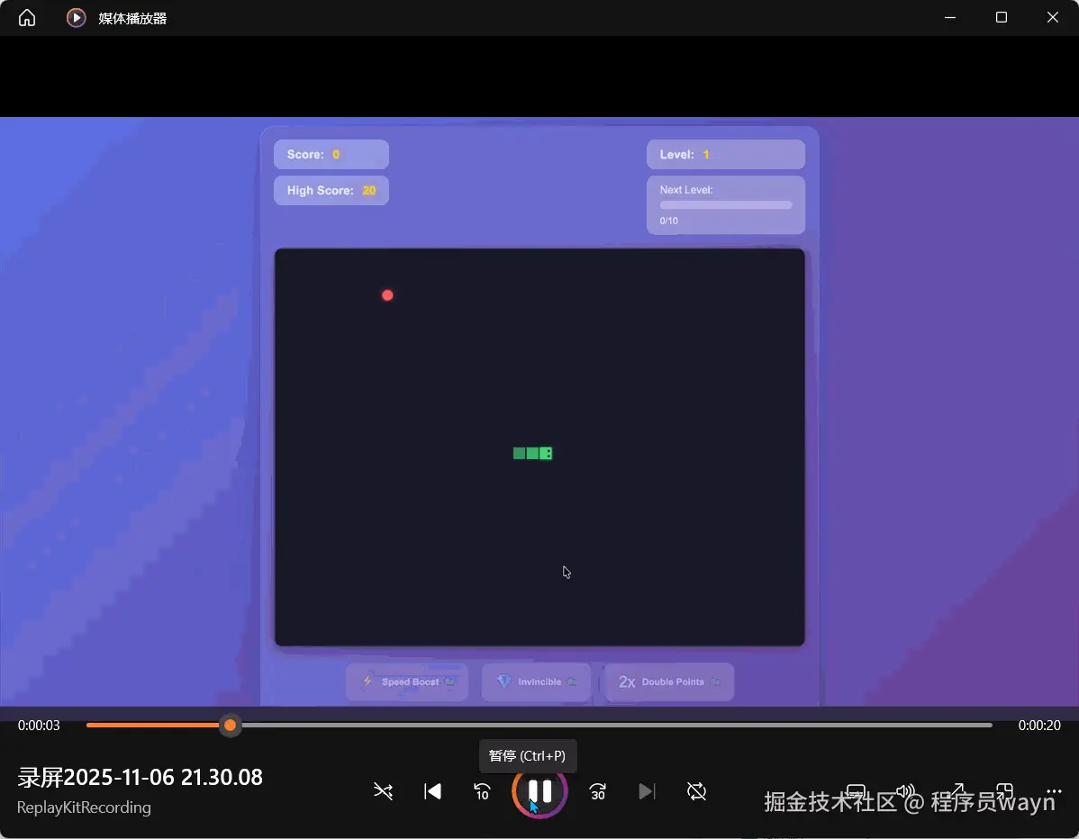The image size is (1079, 839).
Task: Enable repeat playback
Action: [x=696, y=791]
